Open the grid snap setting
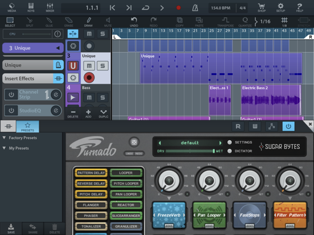 [284, 22]
